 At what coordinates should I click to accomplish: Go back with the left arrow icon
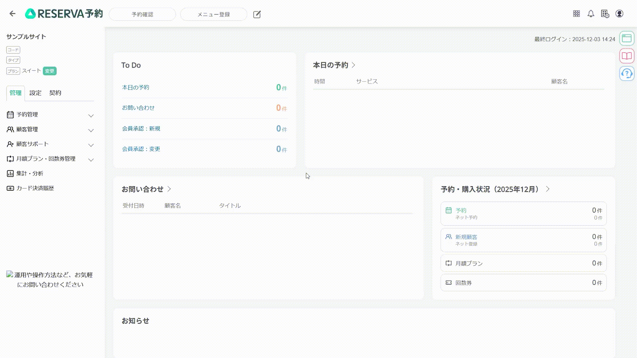12,14
